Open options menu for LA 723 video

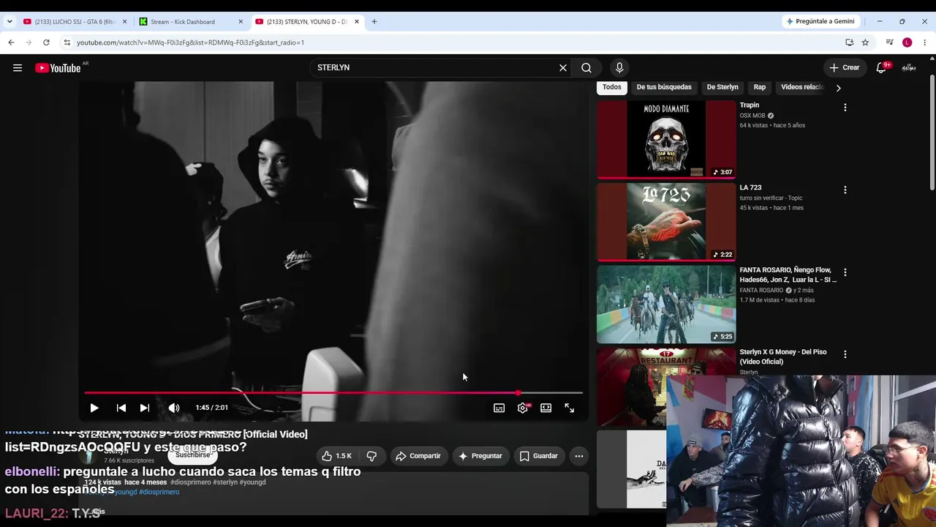(x=845, y=190)
